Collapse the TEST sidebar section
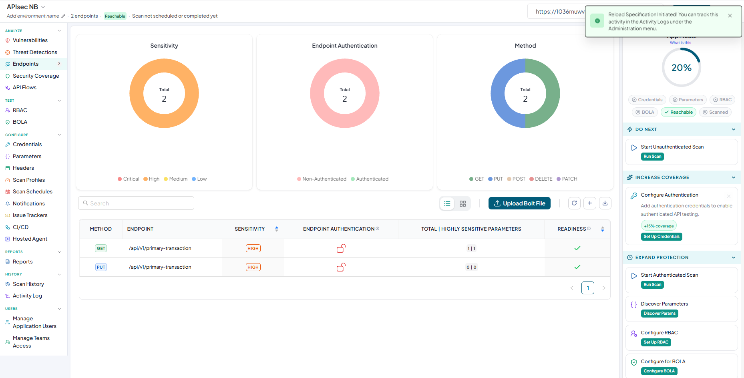The image size is (744, 378). tap(59, 101)
